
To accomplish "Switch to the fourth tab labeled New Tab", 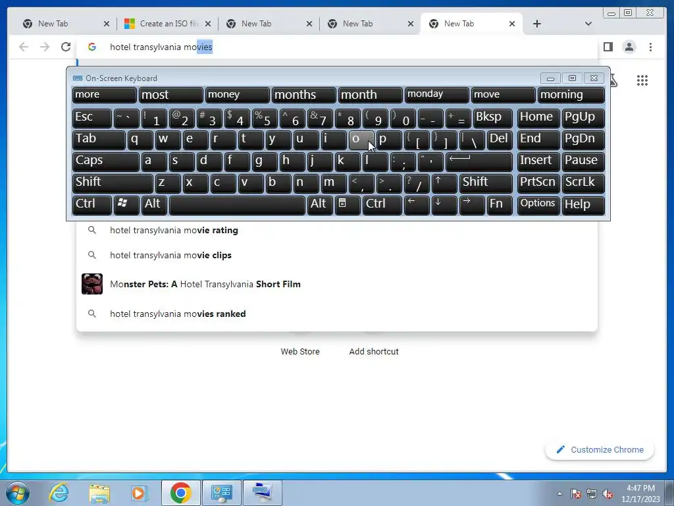I will 371,24.
